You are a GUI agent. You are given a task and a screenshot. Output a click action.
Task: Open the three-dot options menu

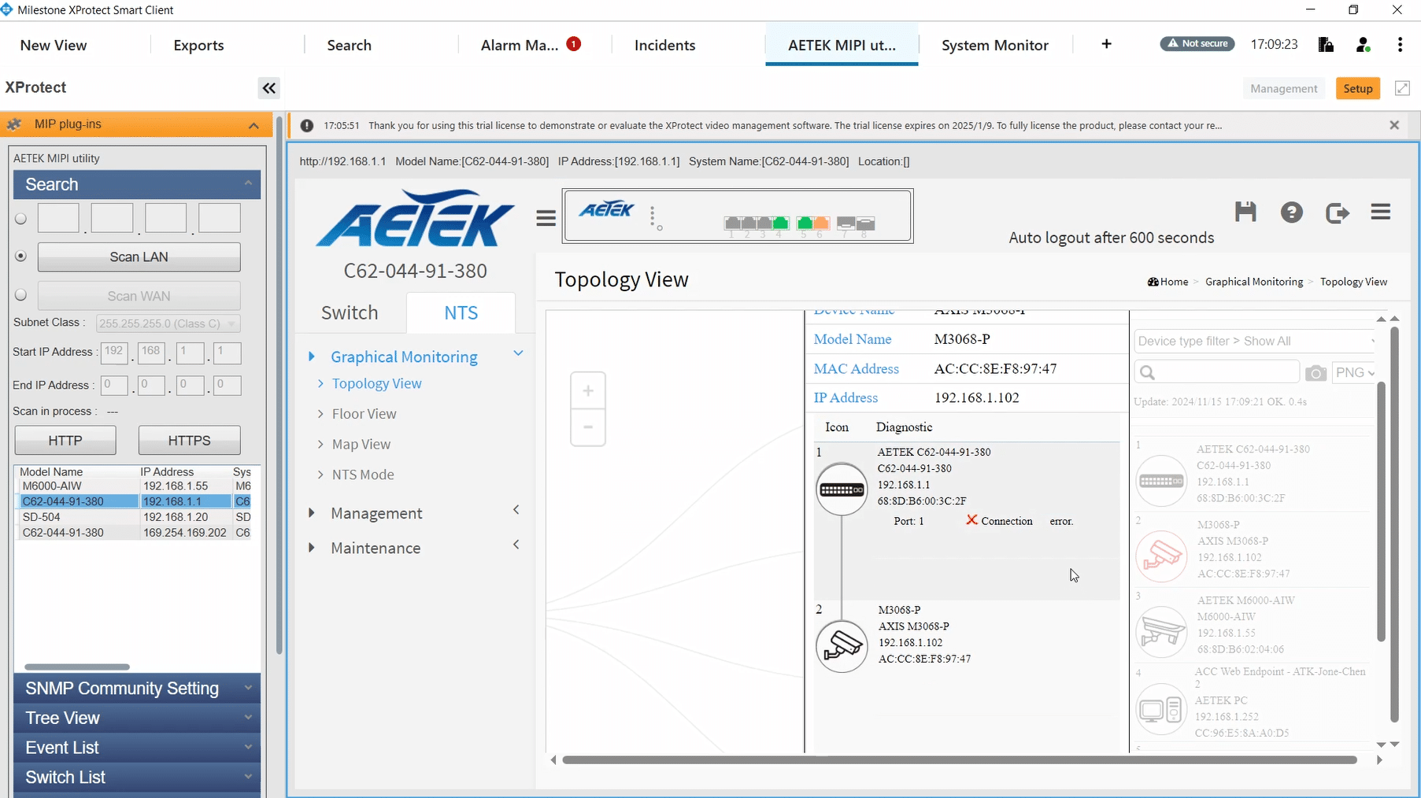coord(1400,45)
